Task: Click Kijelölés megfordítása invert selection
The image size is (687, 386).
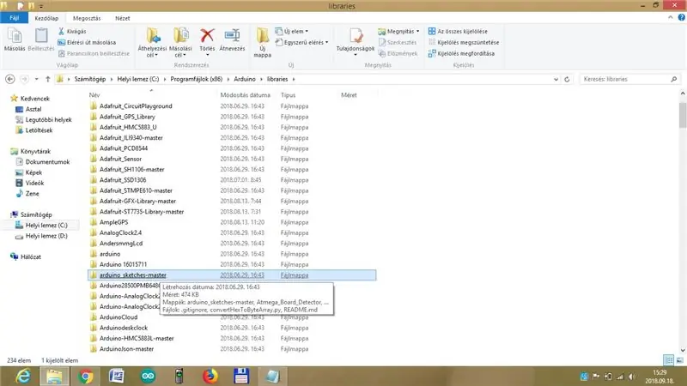Action: 461,53
